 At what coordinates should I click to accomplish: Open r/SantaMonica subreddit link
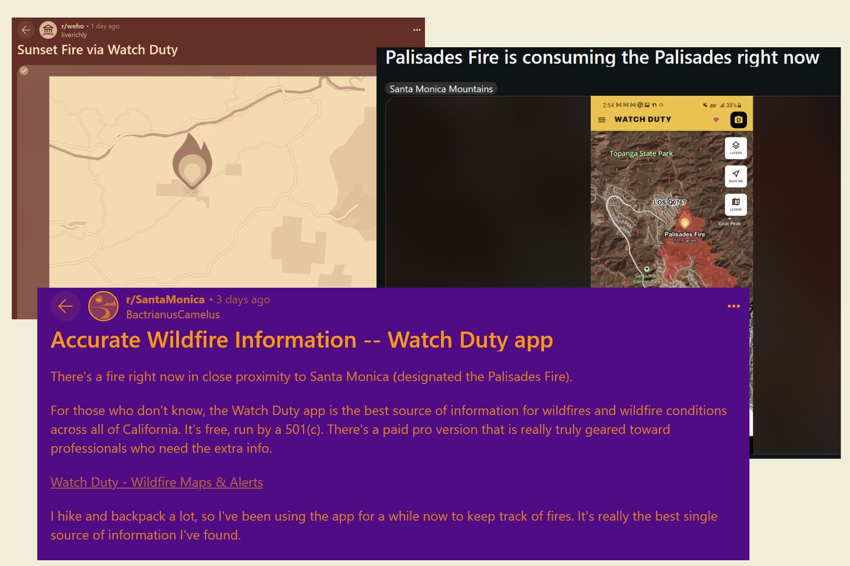pyautogui.click(x=165, y=300)
